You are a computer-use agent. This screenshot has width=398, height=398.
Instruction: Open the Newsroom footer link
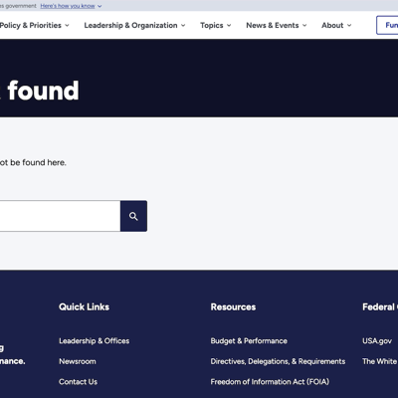tap(78, 361)
